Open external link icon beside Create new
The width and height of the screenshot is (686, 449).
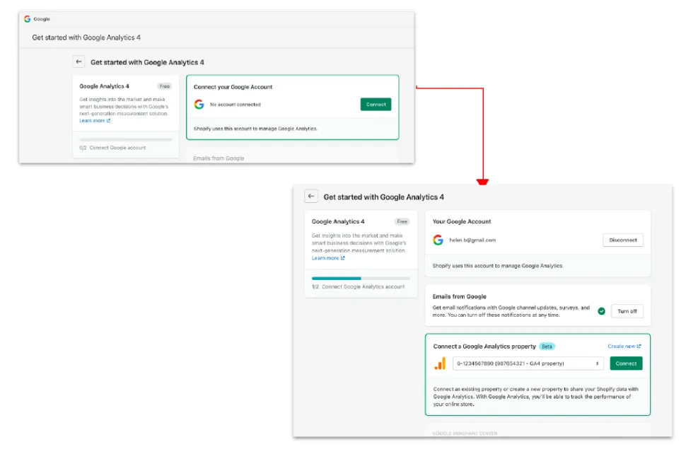coord(639,346)
